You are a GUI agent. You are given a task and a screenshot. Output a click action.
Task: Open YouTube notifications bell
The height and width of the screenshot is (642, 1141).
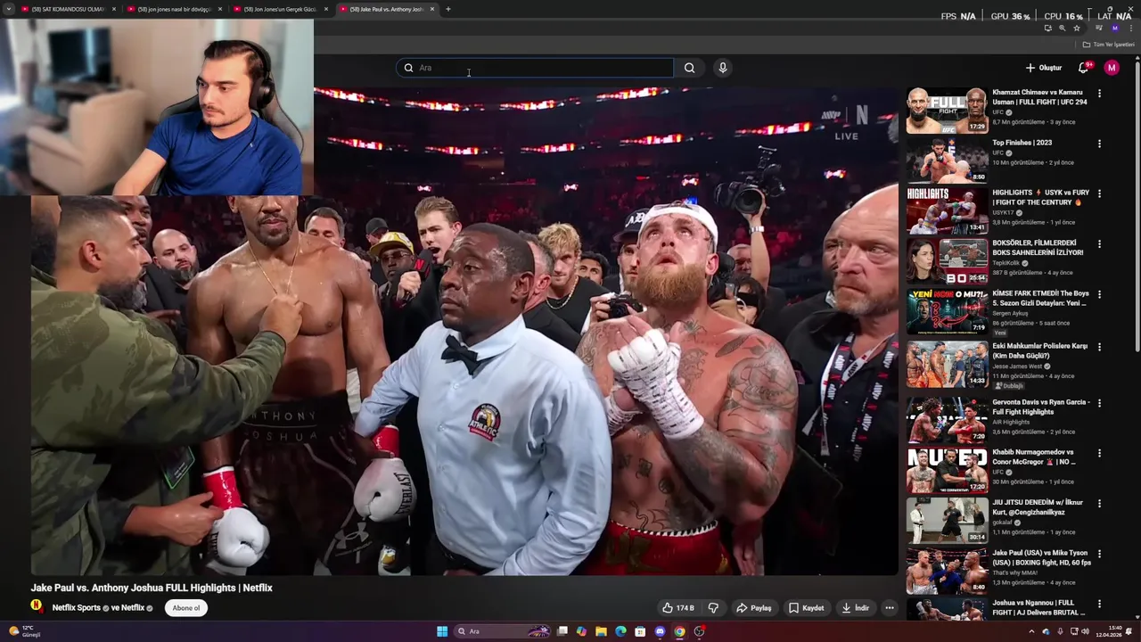tap(1083, 68)
